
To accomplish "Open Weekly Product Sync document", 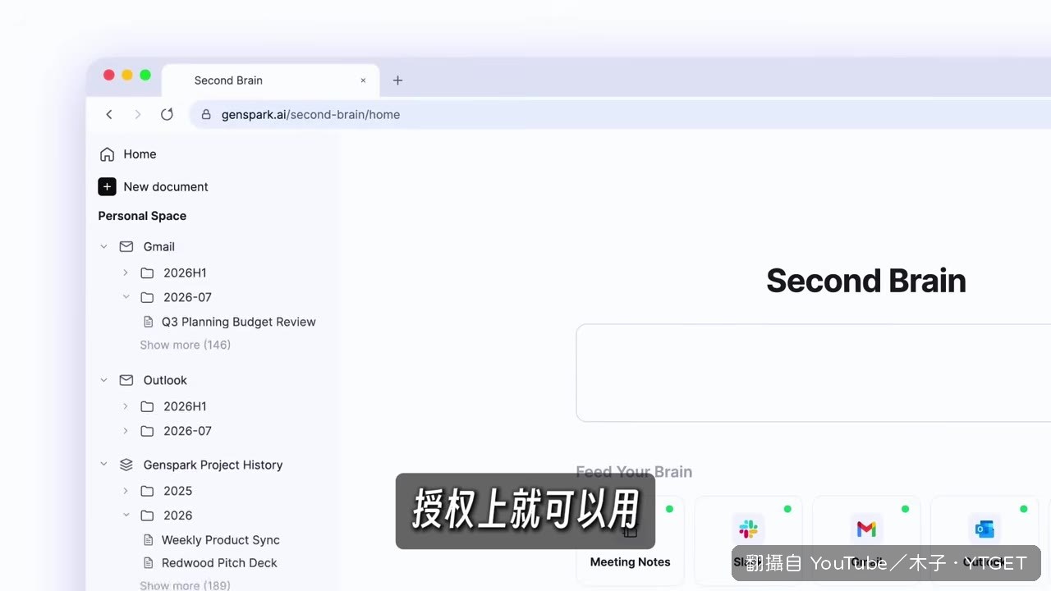I will (221, 540).
